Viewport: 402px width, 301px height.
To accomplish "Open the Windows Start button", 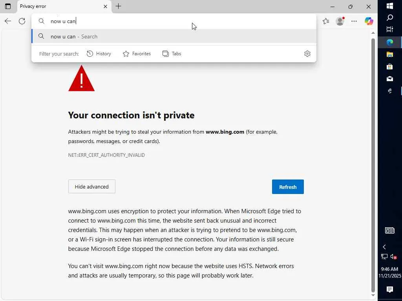I will [x=390, y=6].
